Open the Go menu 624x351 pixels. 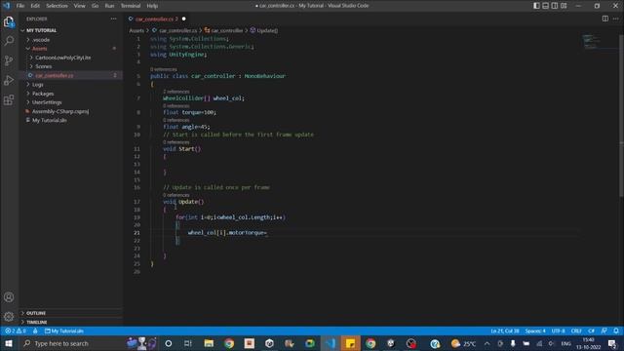click(x=95, y=6)
